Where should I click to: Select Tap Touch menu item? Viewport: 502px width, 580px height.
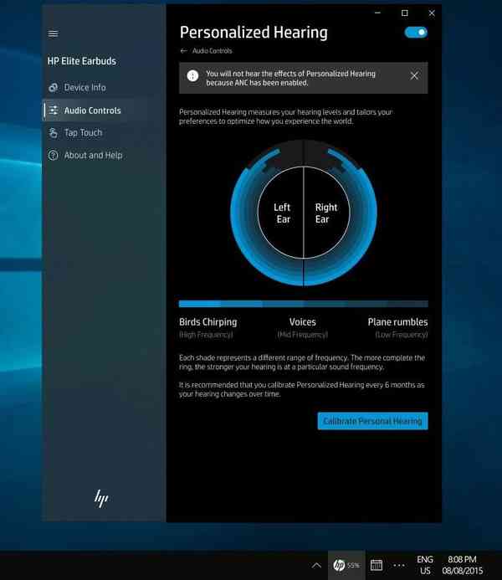(83, 133)
